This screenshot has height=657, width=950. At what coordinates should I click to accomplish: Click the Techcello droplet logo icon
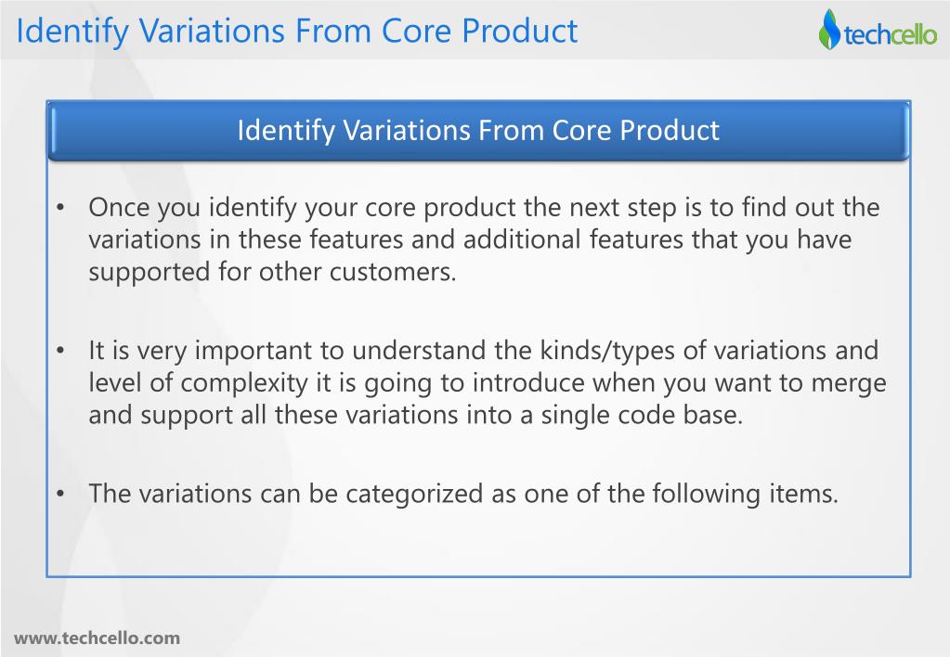(829, 29)
